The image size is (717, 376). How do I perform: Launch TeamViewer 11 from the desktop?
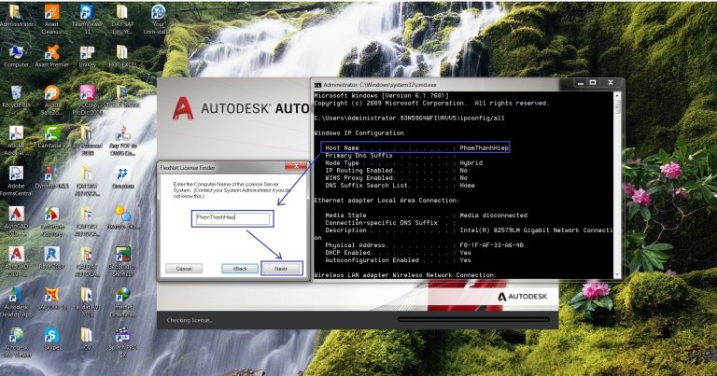point(87,20)
